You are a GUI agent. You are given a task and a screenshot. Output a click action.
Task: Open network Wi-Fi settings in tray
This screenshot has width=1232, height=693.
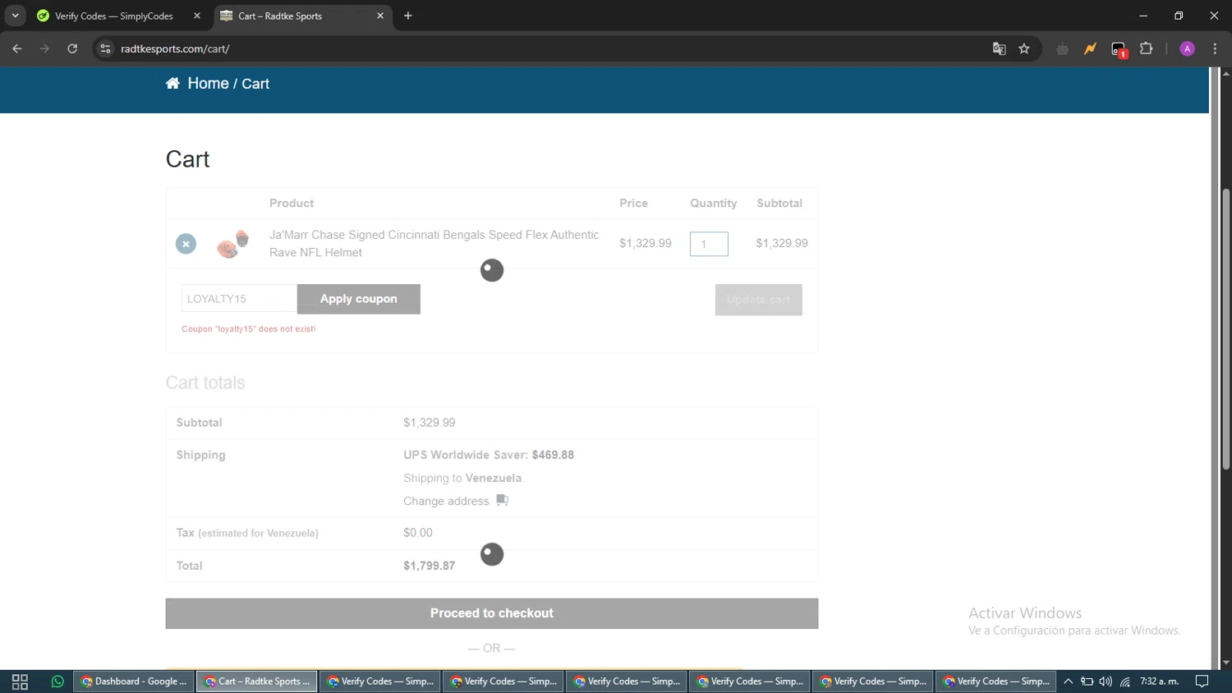pos(1125,682)
